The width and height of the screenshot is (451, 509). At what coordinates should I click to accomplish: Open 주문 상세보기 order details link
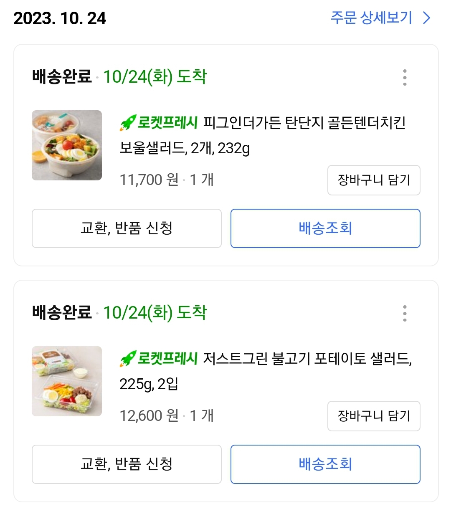(371, 18)
